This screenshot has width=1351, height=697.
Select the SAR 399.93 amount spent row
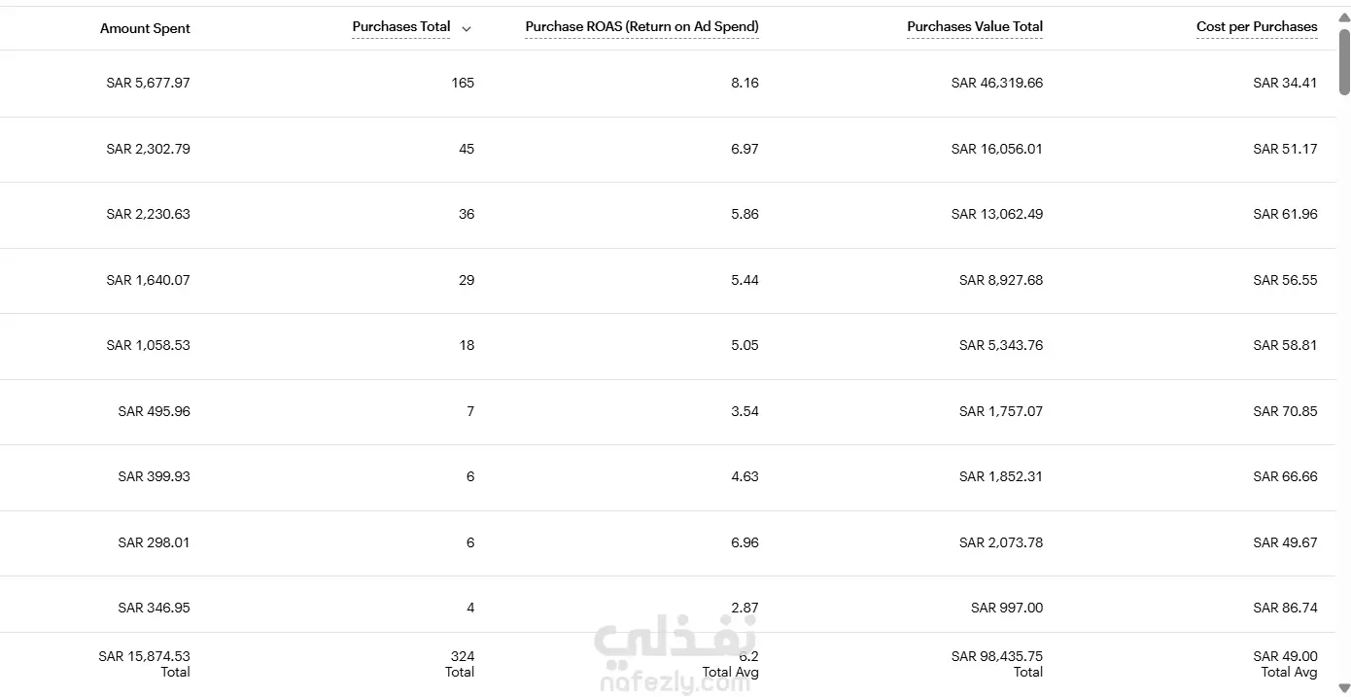click(x=668, y=477)
